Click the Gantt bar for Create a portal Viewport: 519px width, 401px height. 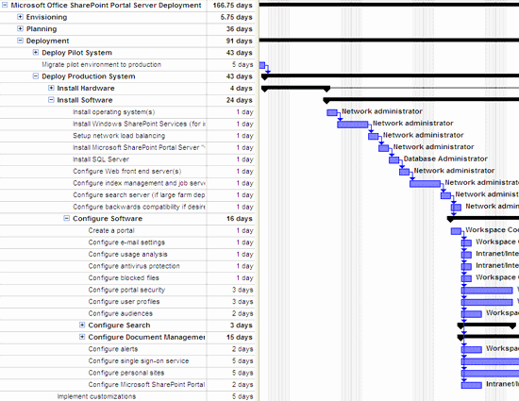[x=456, y=231]
